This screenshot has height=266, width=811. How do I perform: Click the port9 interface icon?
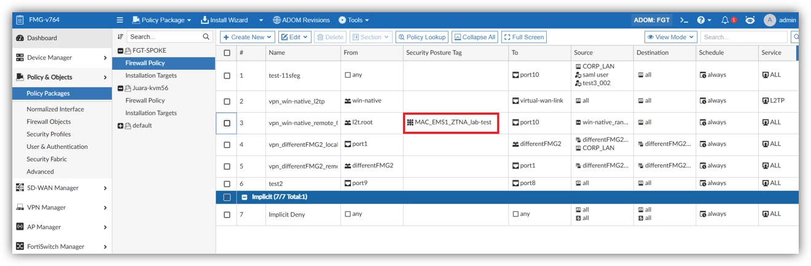348,183
